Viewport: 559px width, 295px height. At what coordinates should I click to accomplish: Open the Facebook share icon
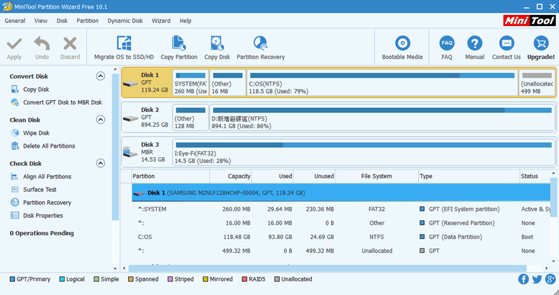[524, 279]
